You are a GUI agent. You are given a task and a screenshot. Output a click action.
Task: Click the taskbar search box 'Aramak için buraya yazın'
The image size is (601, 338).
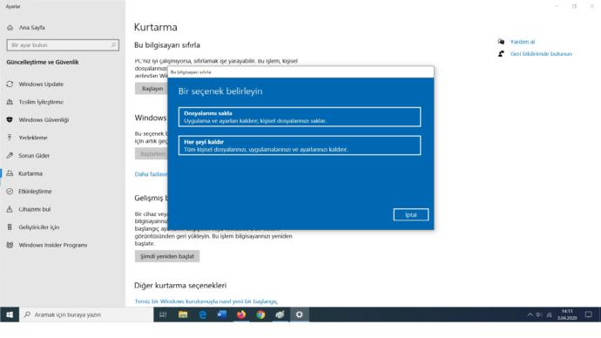tap(86, 314)
